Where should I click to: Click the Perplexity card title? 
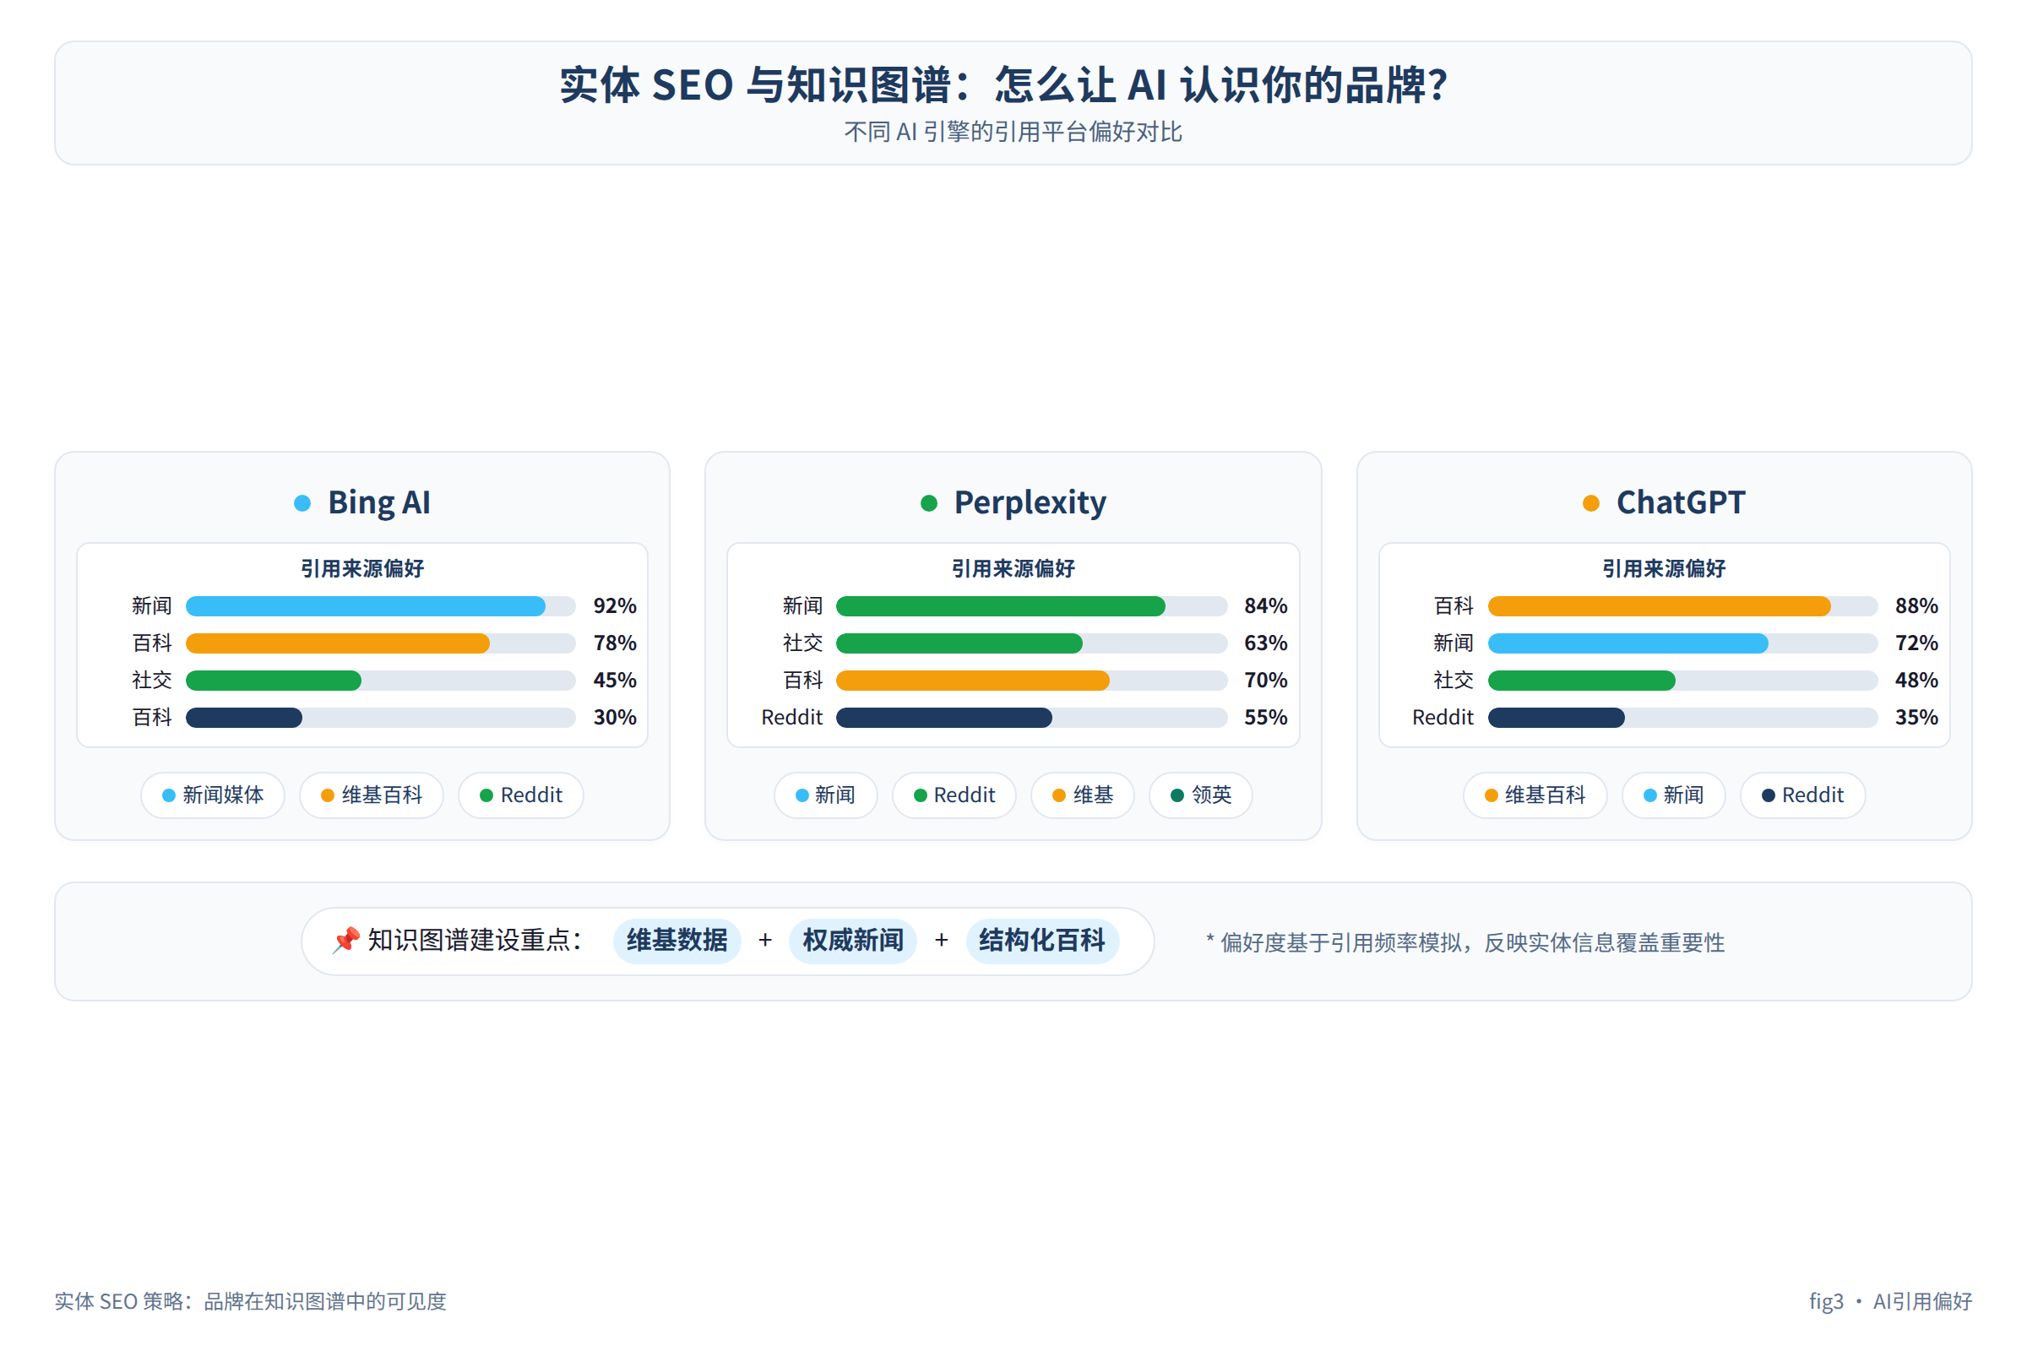1030,503
